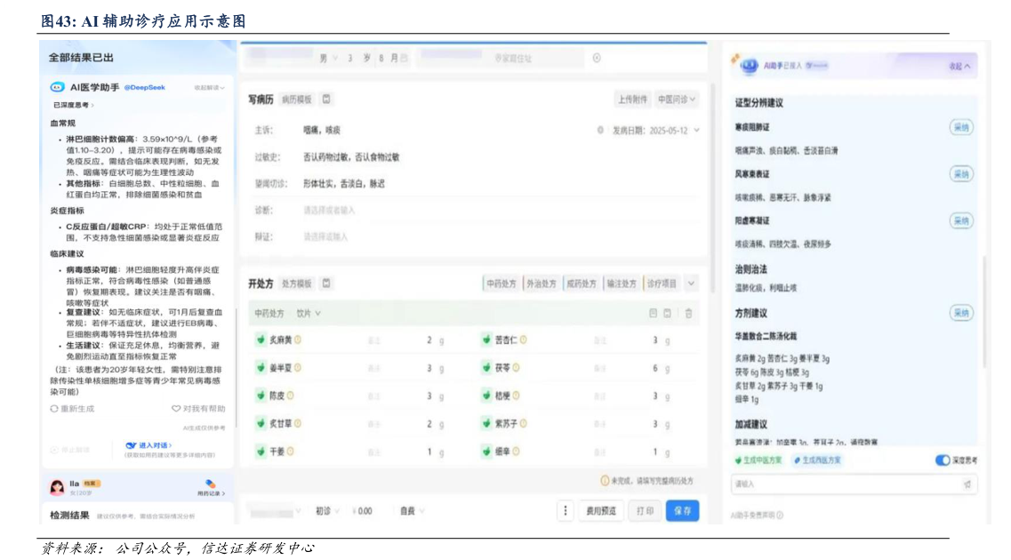1011x560 pixels.
Task: Click the clipboard icon next to 病历模板
Action: click(327, 99)
